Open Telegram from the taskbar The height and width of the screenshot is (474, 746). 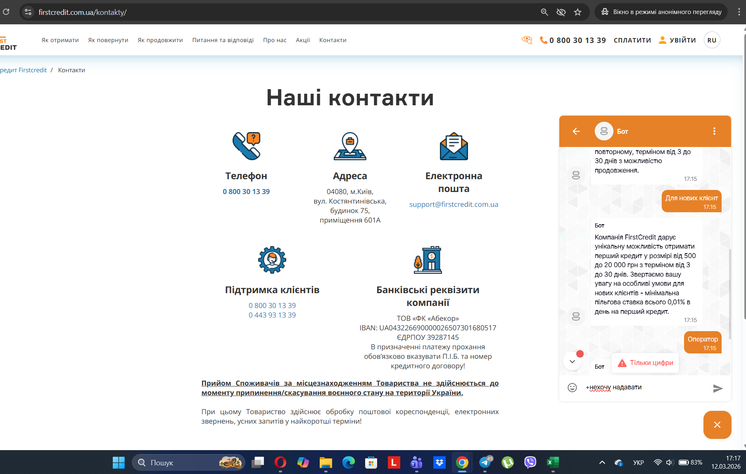click(x=485, y=462)
